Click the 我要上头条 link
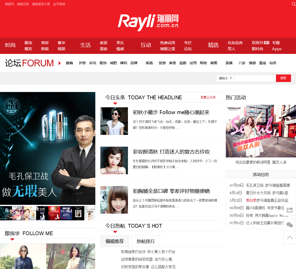 coord(208,97)
